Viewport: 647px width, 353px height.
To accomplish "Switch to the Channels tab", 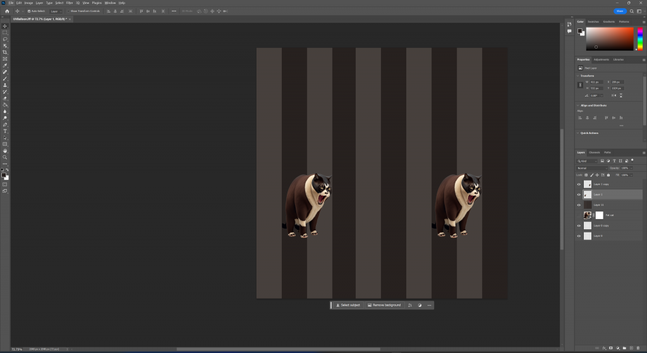I will coord(594,153).
